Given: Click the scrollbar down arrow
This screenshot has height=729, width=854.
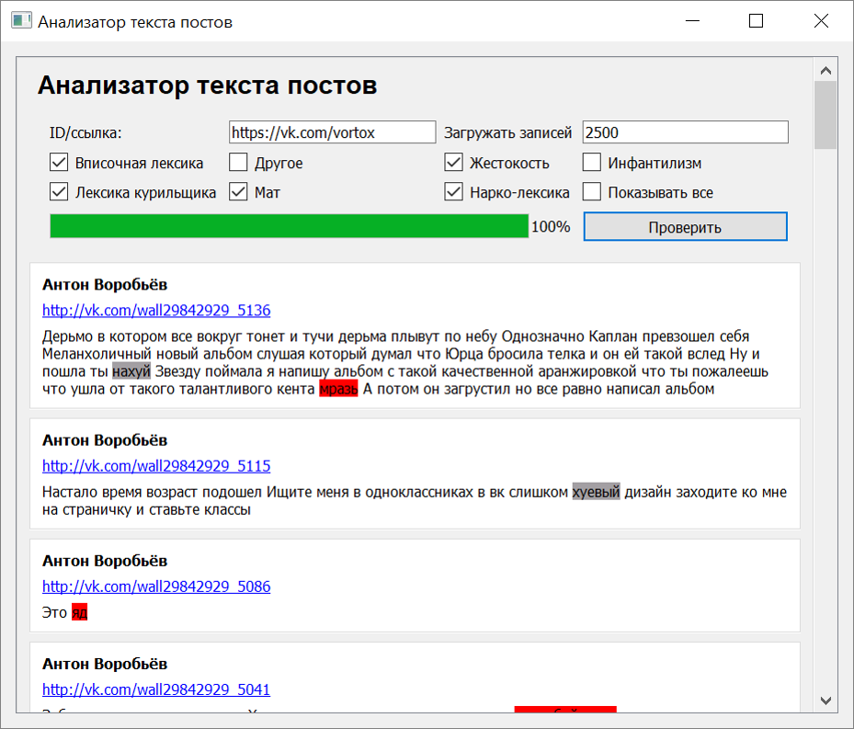Looking at the screenshot, I should [825, 701].
